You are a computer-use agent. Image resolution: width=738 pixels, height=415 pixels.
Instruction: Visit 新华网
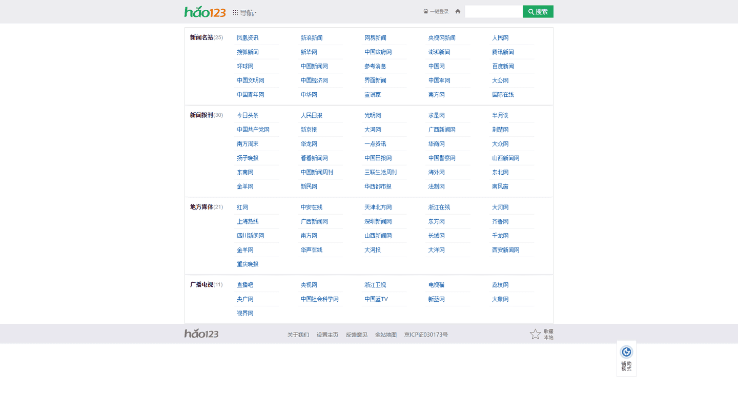(309, 52)
